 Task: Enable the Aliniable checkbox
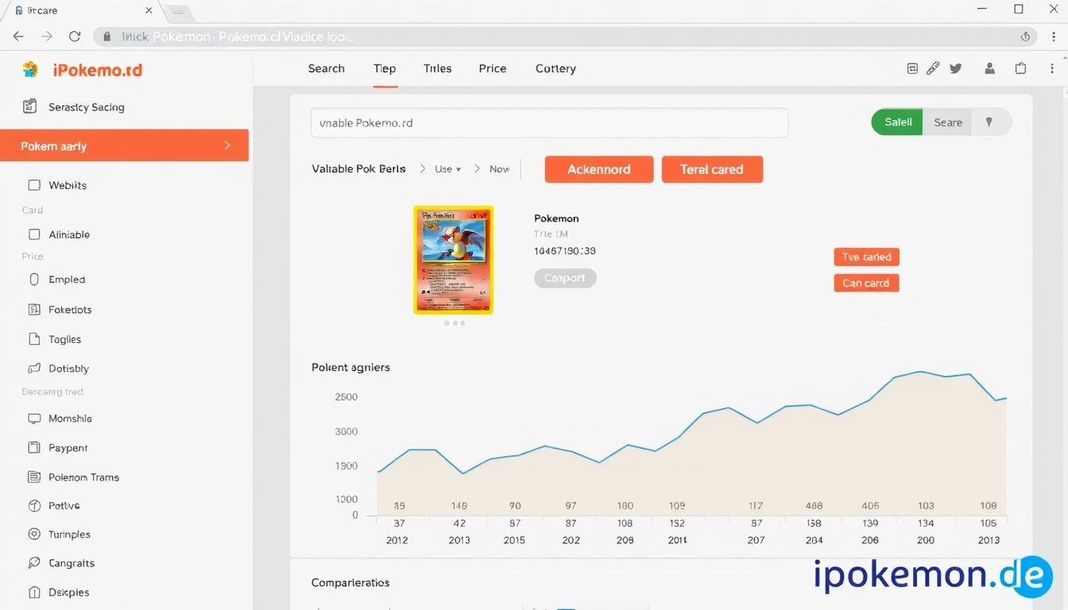point(34,234)
